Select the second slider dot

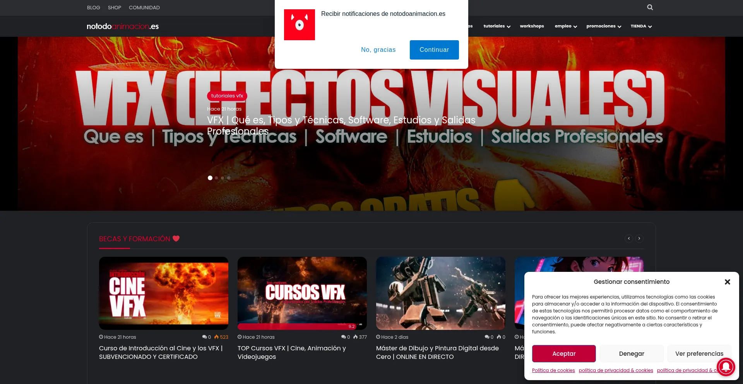tap(216, 178)
